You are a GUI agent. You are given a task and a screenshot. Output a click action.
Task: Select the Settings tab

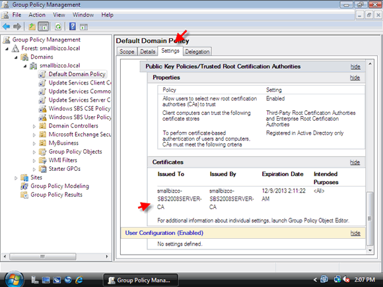click(170, 51)
